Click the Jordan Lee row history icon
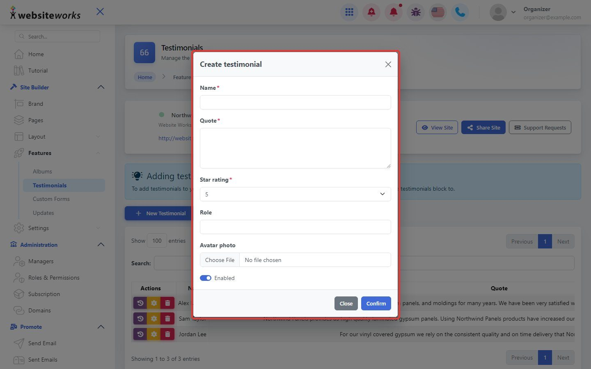This screenshot has width=591, height=369. click(140, 334)
